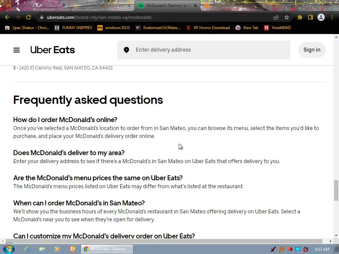Open the windows ISOS bookmark
The height and width of the screenshot is (254, 339).
click(114, 28)
